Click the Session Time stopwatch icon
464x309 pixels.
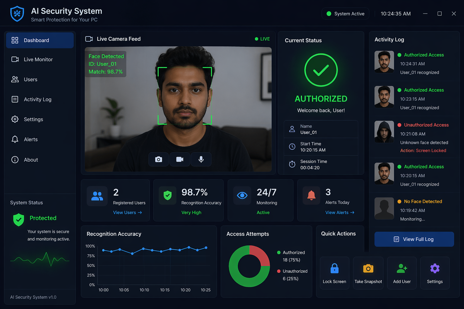tap(292, 164)
